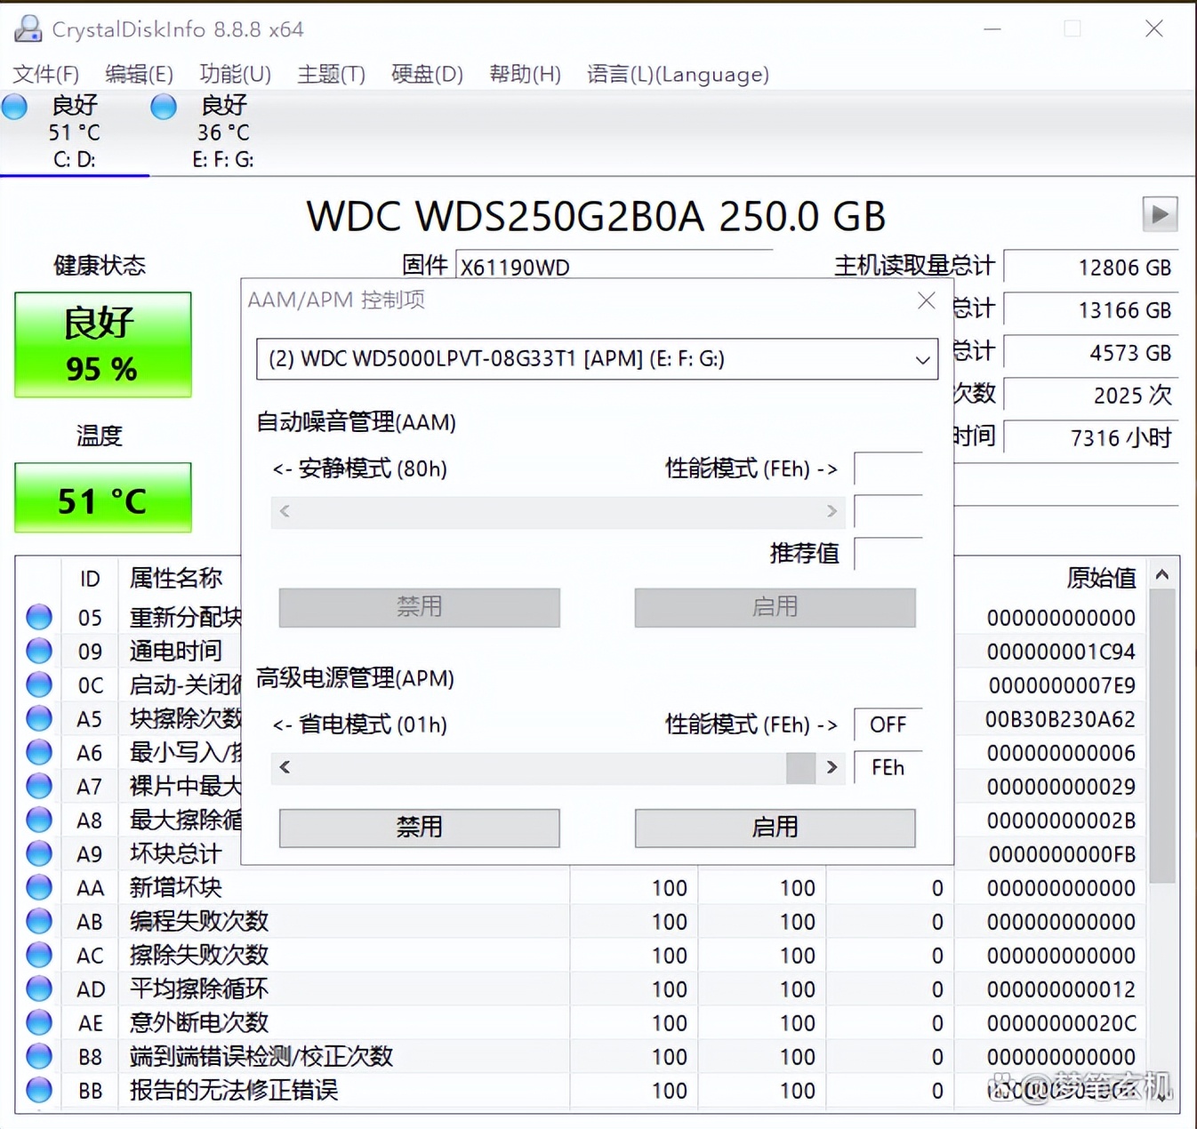
Task: Click the status dot beside AA 新增坏块
Action: click(38, 886)
